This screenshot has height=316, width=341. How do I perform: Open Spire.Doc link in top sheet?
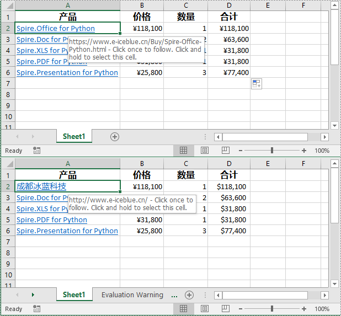coord(42,40)
